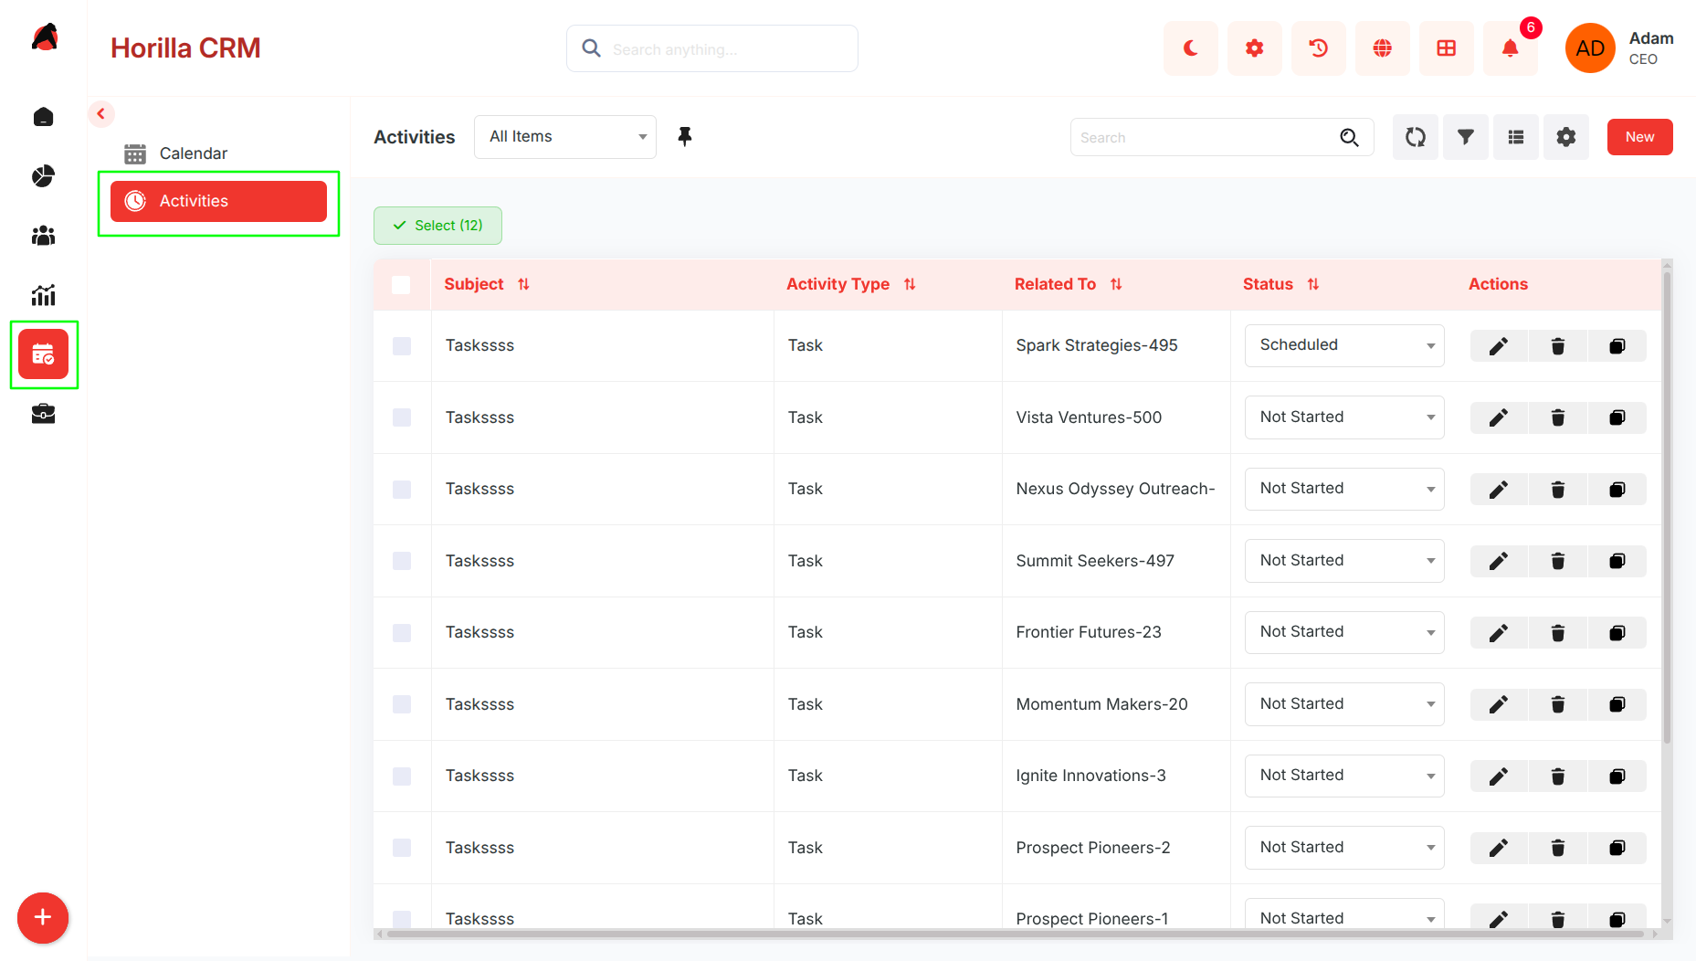
Task: Open Adam CEO profile menu
Action: tap(1619, 48)
